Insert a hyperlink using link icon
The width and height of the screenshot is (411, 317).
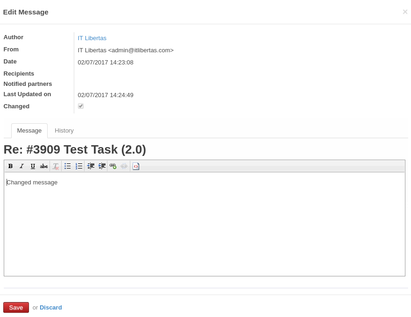click(x=113, y=166)
